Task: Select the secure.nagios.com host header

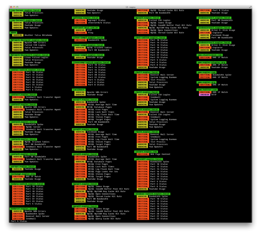Action: (x=147, y=152)
